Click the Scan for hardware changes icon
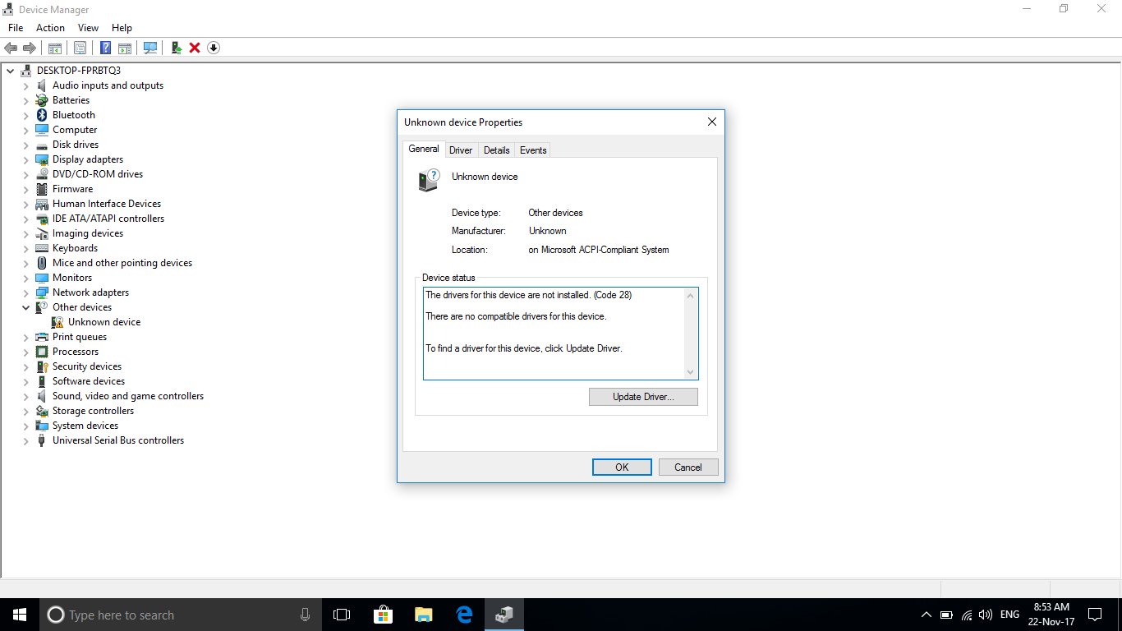Image resolution: width=1122 pixels, height=631 pixels. [x=150, y=48]
